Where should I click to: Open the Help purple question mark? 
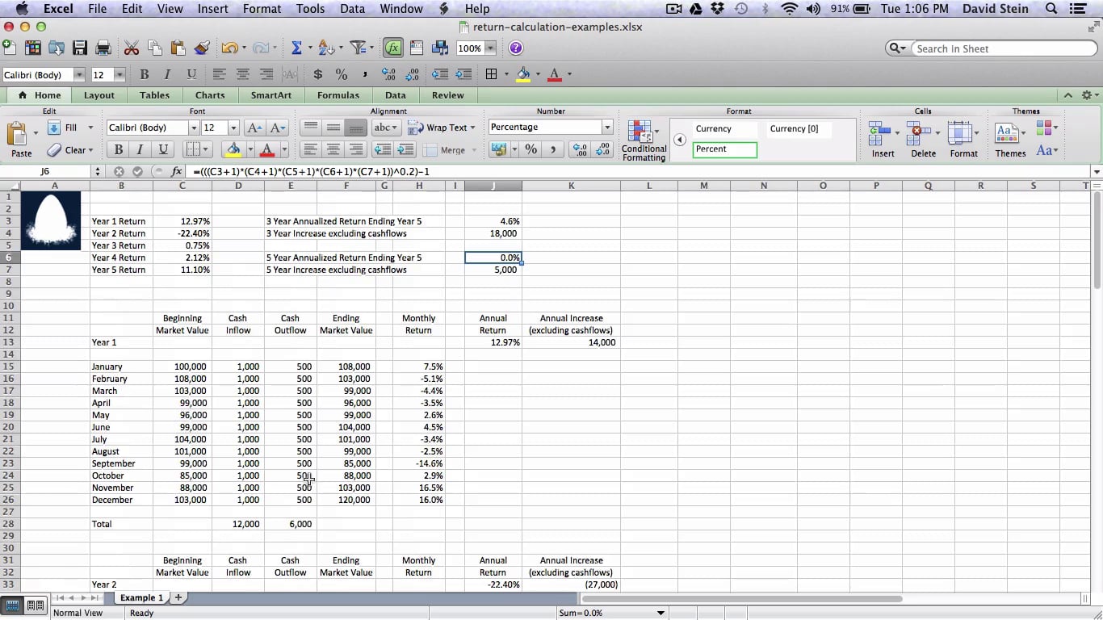point(515,48)
